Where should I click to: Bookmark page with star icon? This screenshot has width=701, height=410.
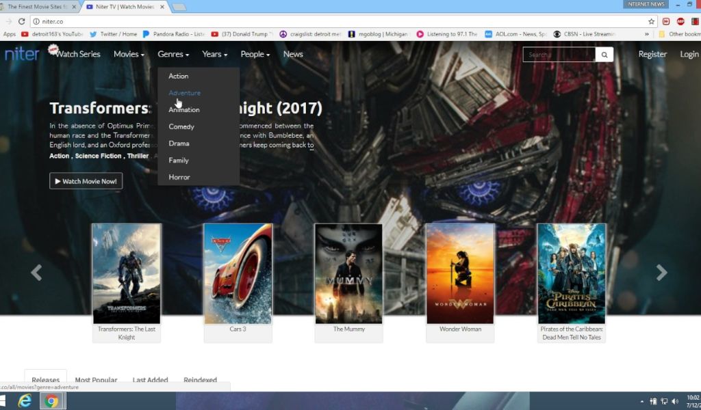[651, 21]
